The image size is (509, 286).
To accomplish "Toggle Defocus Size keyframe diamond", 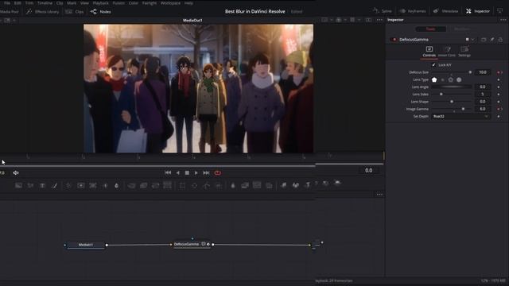I will (499, 72).
